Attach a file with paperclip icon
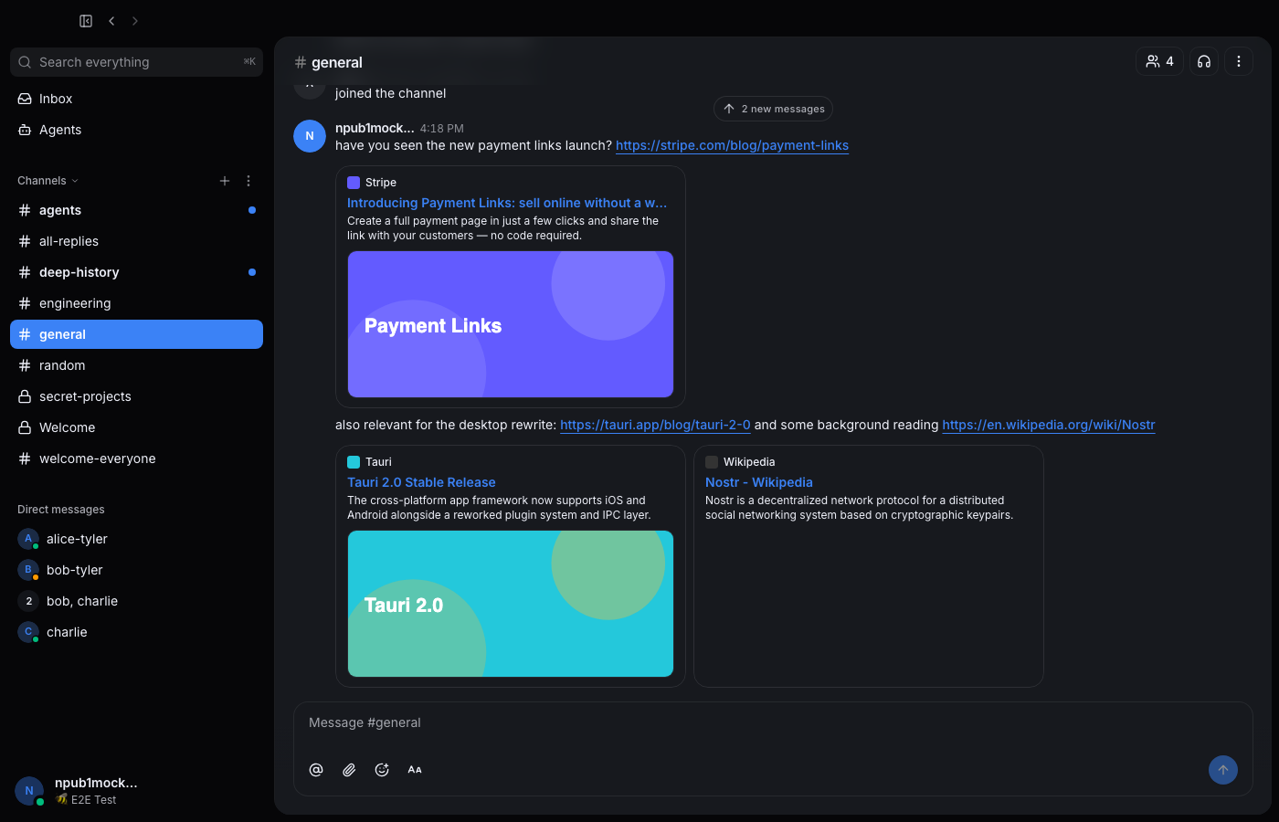The height and width of the screenshot is (822, 1279). 349,770
